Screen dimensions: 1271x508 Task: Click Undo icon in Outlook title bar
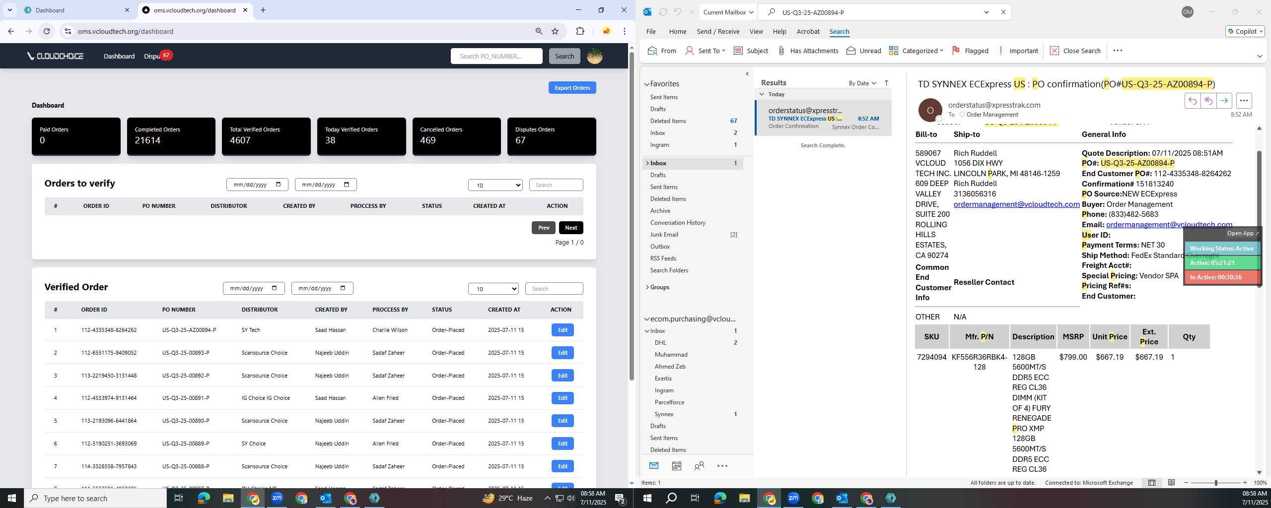[677, 12]
